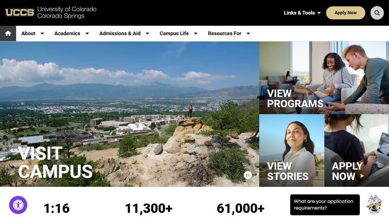The height and width of the screenshot is (218, 389).
Task: Click the application requirements chat prompt
Action: (x=325, y=205)
